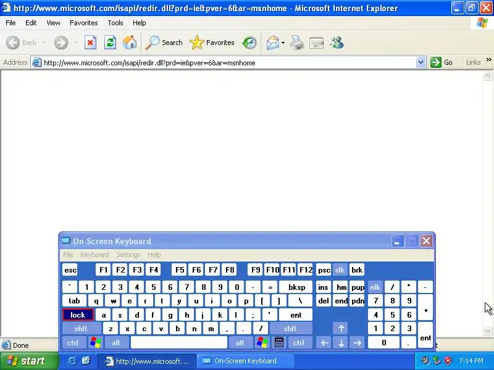494x370 pixels.
Task: Click the left Windows logo key on keyboard
Action: click(96, 342)
